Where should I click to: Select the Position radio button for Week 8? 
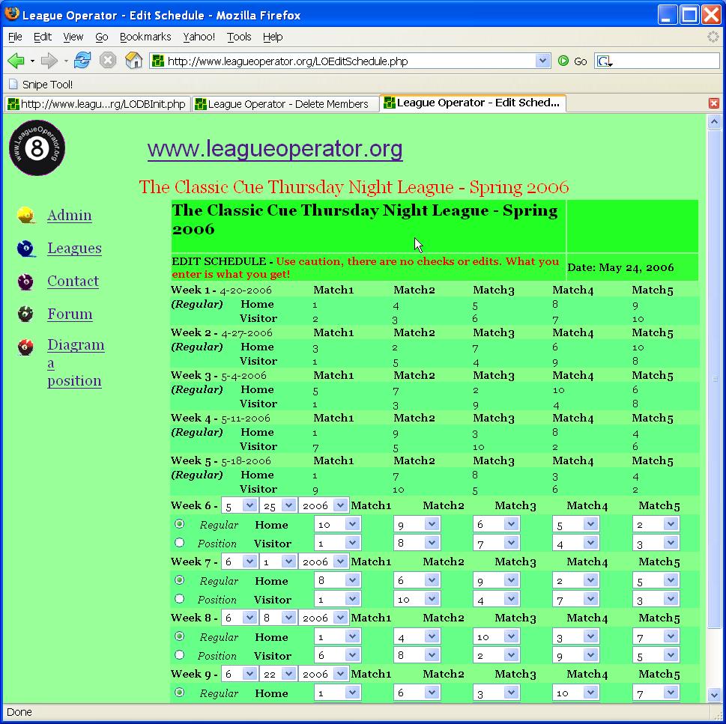(179, 655)
